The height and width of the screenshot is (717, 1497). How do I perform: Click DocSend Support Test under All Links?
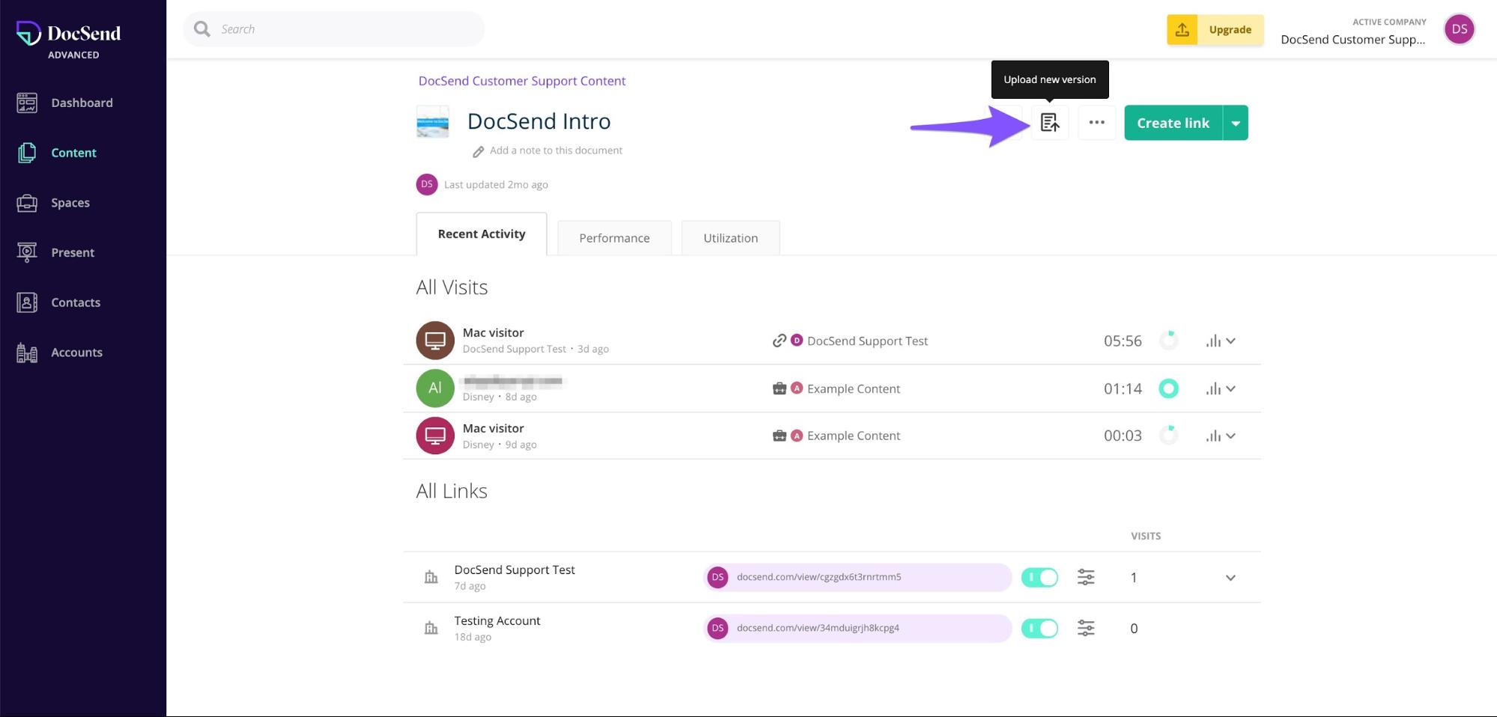click(514, 570)
